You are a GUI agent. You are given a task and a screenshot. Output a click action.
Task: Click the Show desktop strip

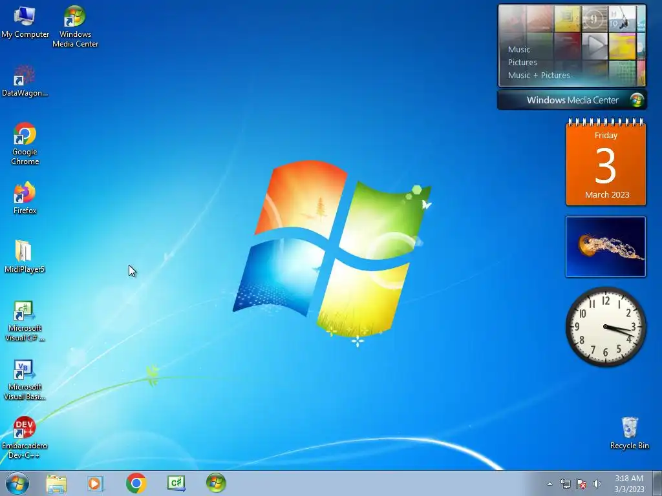click(x=657, y=483)
